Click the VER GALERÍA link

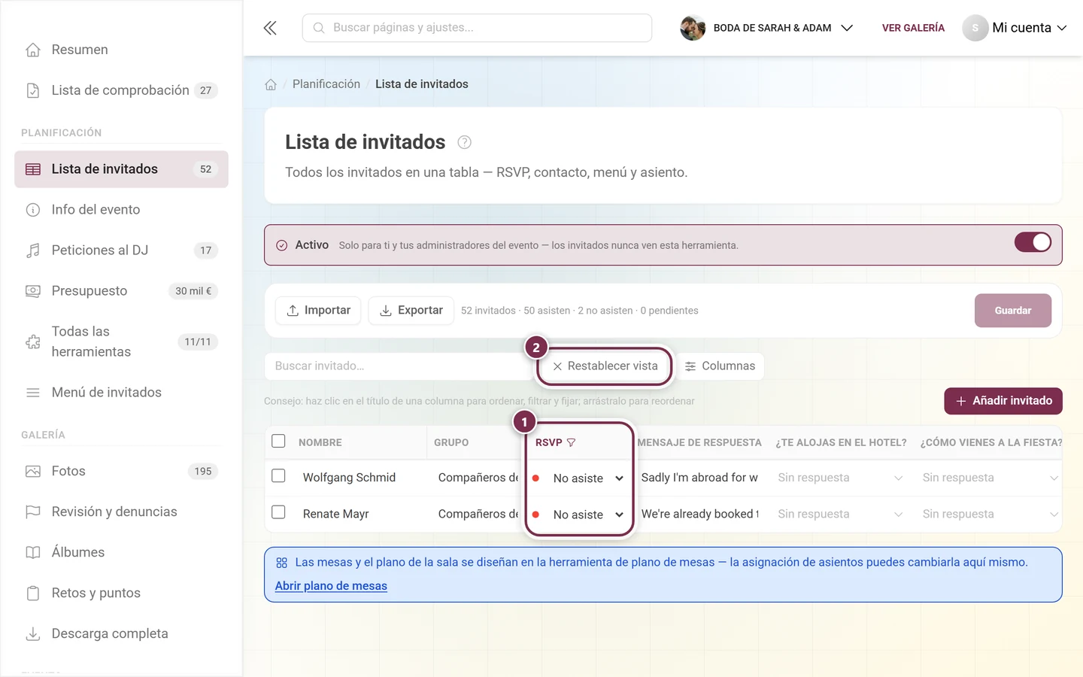click(x=913, y=28)
